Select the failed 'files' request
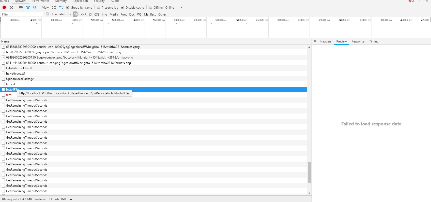This screenshot has height=202, width=431. (x=9, y=95)
